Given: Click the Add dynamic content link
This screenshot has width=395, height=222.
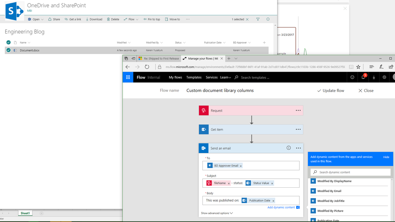Looking at the screenshot, I should point(281,207).
